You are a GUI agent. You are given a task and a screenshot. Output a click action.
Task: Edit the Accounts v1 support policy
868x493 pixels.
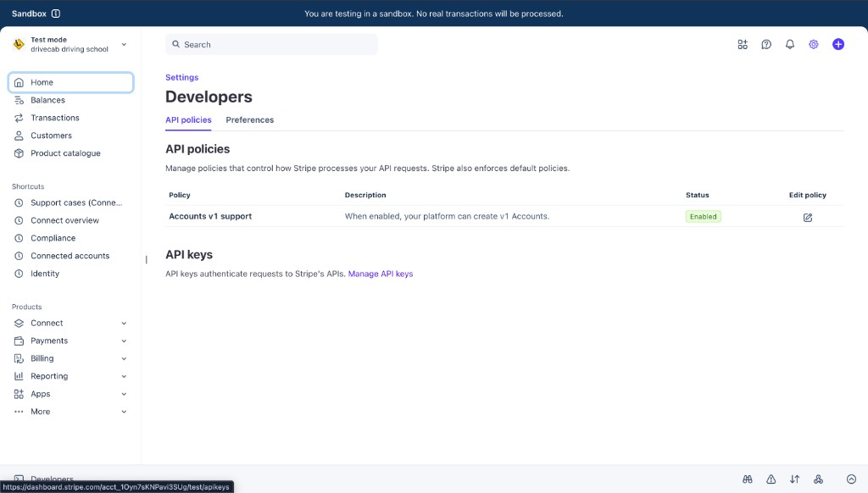pos(808,218)
